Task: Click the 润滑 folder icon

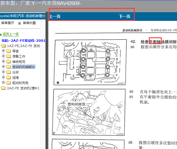Action: pyautogui.click(x=9, y=78)
